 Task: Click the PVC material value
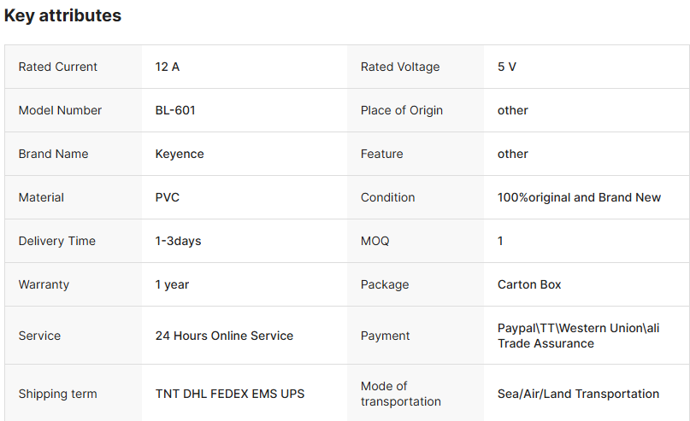pos(168,197)
